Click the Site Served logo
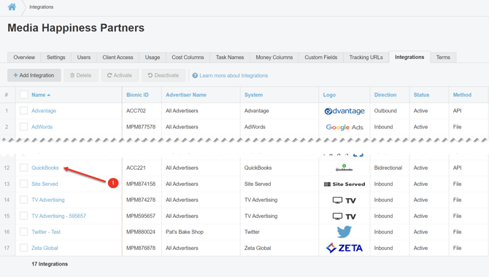Image resolution: width=489 pixels, height=277 pixels. click(344, 184)
